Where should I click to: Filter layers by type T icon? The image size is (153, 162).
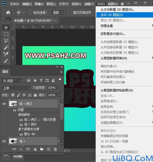point(41,80)
